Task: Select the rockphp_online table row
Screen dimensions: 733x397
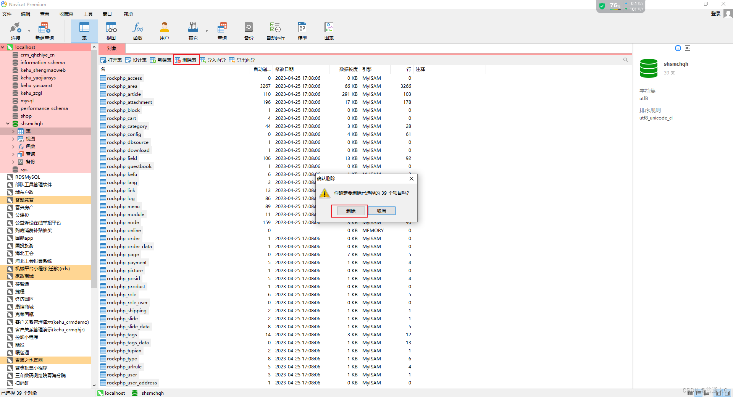Action: 255,231
